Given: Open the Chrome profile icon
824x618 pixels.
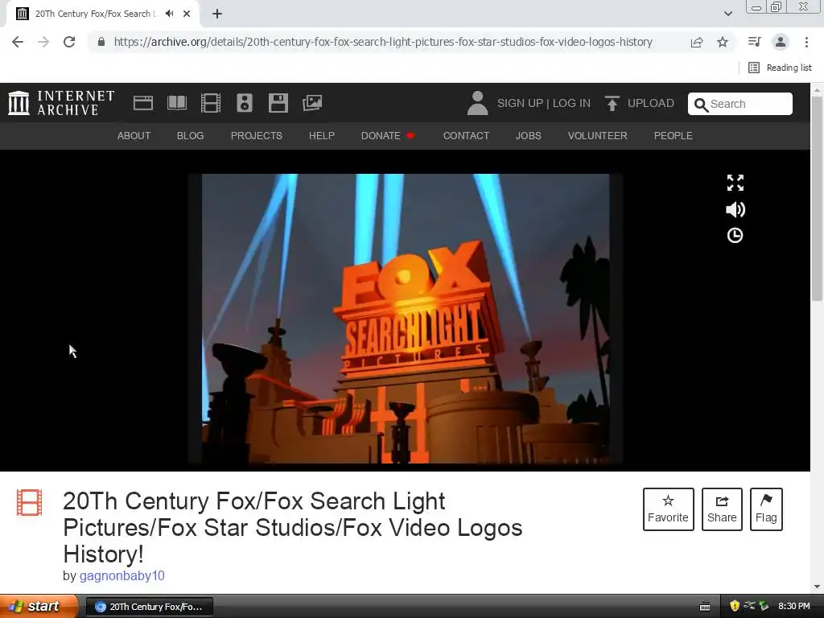Looking at the screenshot, I should point(781,42).
